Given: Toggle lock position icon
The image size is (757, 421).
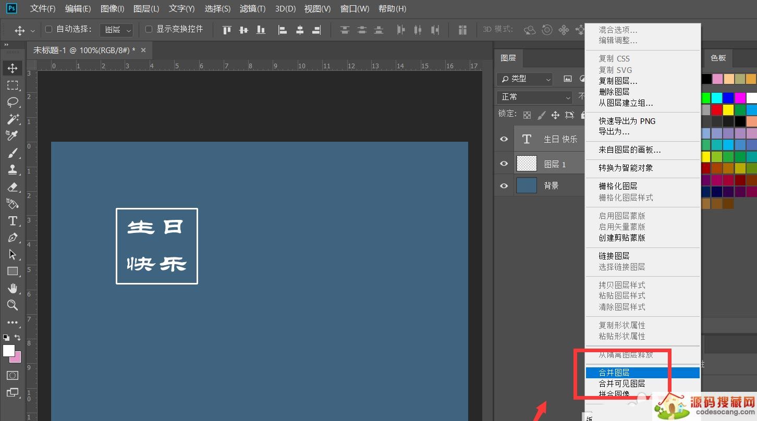Looking at the screenshot, I should point(556,115).
